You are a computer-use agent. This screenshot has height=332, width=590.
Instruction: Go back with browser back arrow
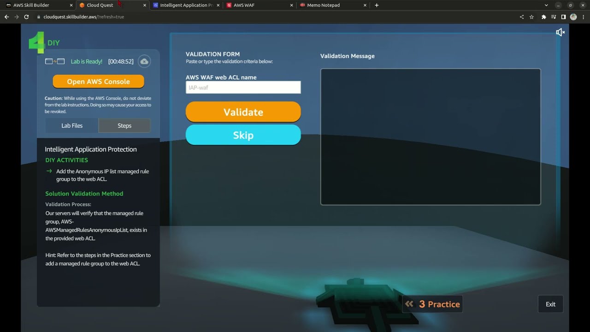tap(6, 17)
